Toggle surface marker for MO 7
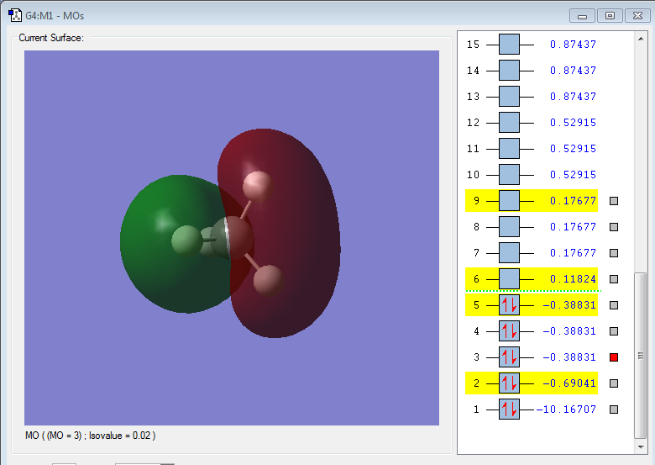Viewport: 655px width, 465px height. pos(614,252)
